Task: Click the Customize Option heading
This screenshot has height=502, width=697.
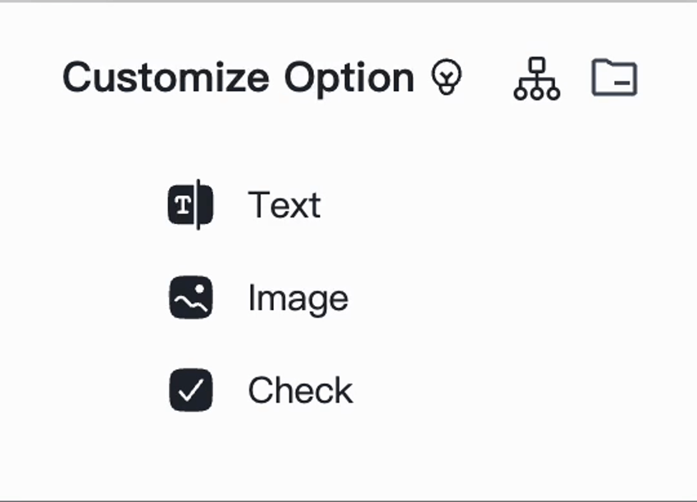Action: pyautogui.click(x=239, y=77)
